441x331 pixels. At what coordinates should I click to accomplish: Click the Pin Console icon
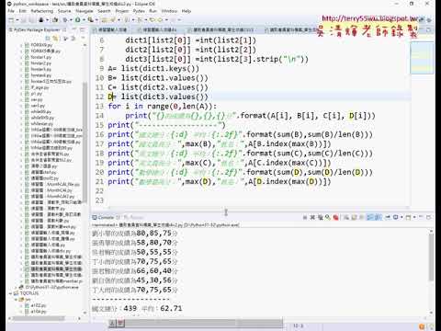388,217
